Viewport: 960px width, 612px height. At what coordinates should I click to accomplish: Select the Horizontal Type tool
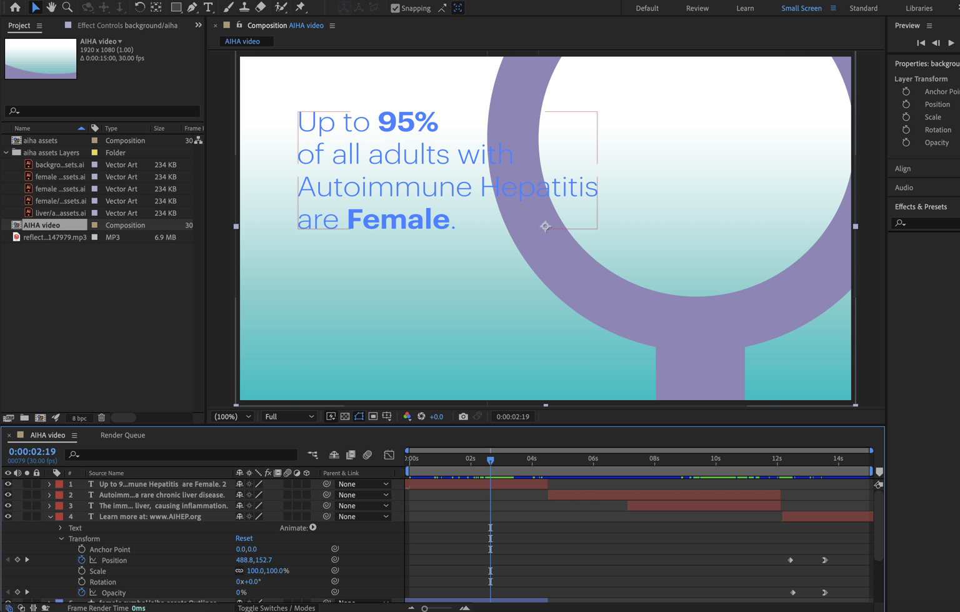209,8
